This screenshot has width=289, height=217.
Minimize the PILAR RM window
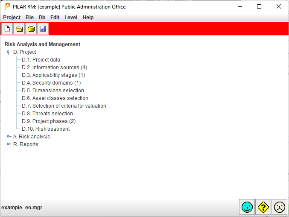240,7
